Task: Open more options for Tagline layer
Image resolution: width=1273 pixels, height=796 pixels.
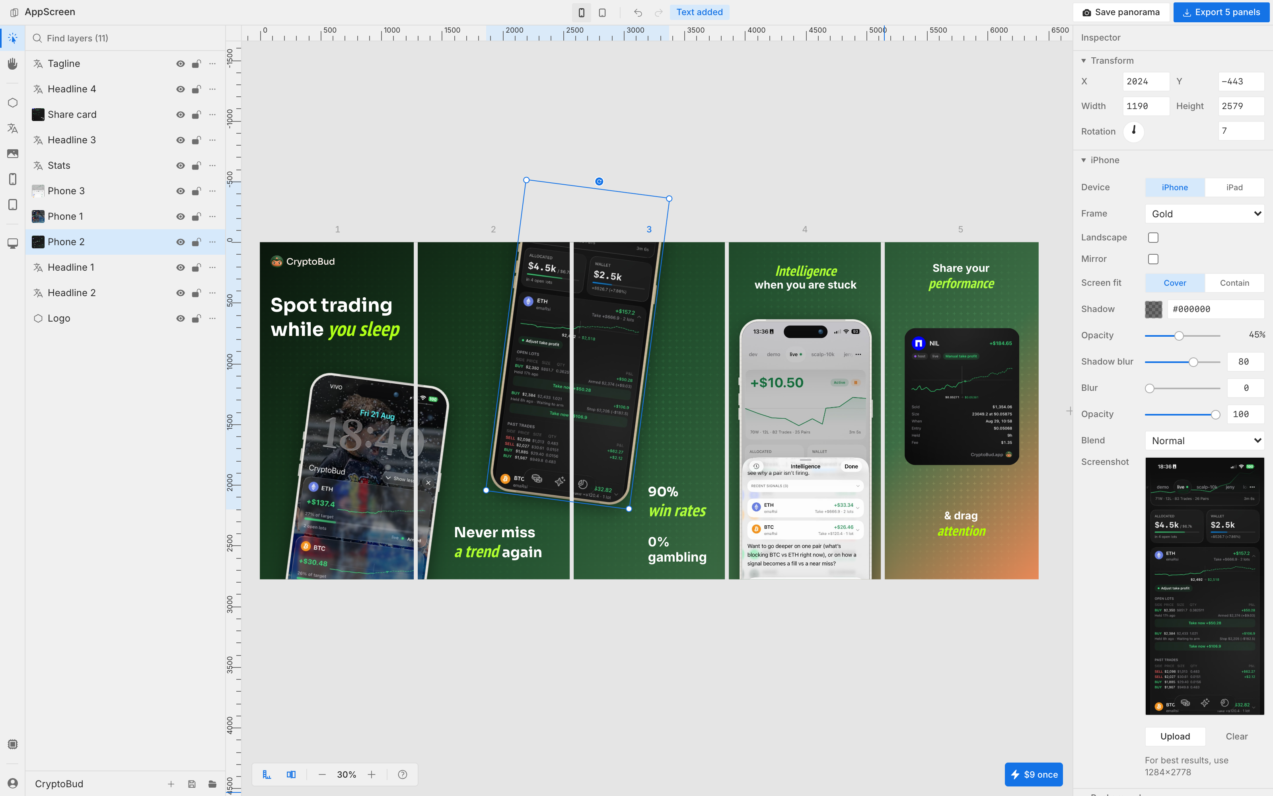Action: 212,64
